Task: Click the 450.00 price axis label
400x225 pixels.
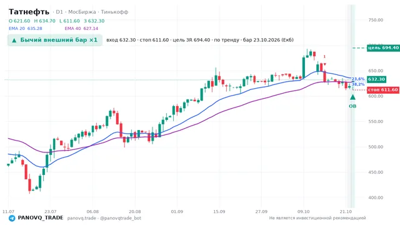Action: tap(376, 172)
